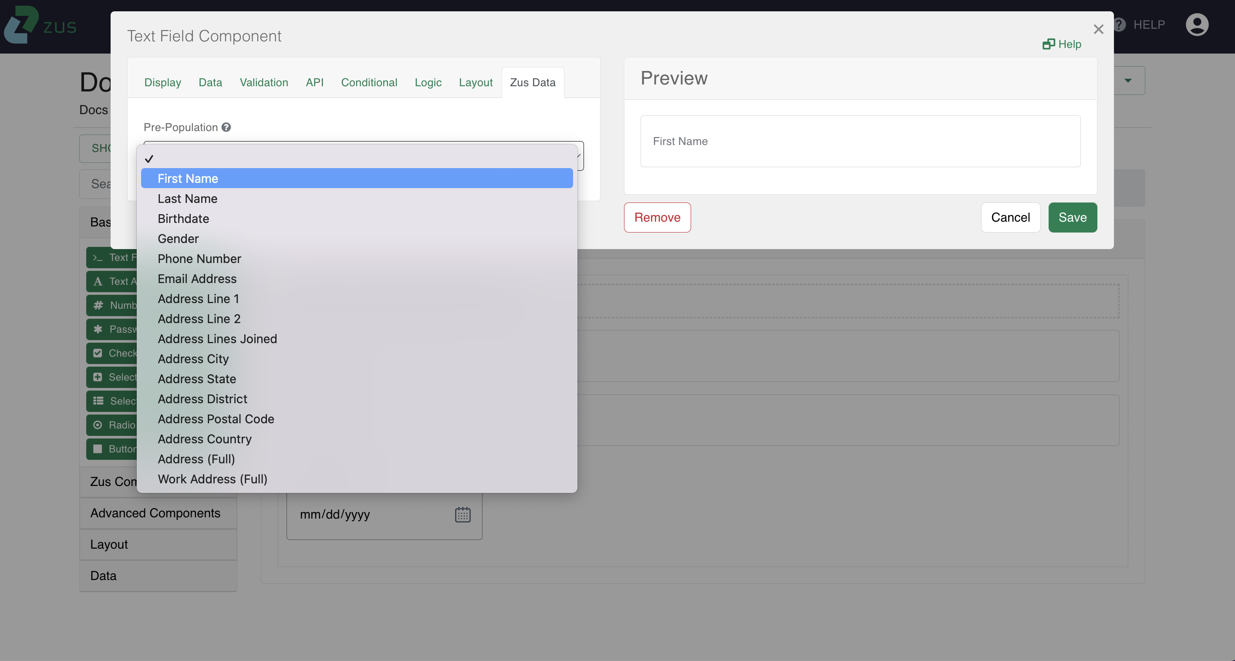Click the Cancel button

click(x=1010, y=218)
